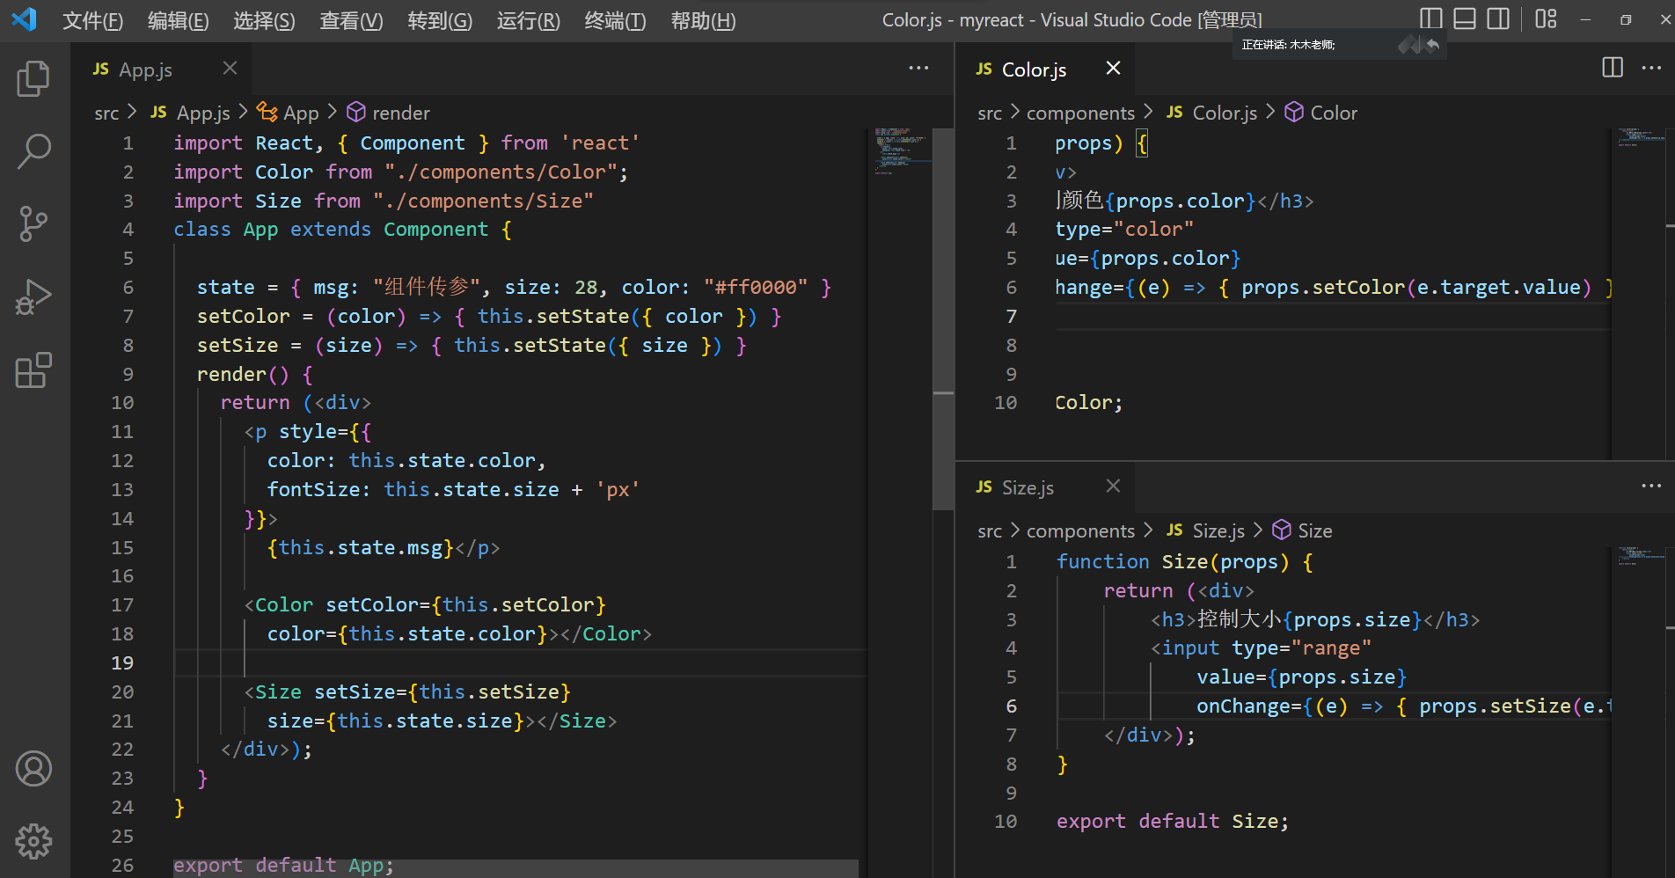Click '{this.state.msg}</p>' line in App.js

pyautogui.click(x=384, y=548)
